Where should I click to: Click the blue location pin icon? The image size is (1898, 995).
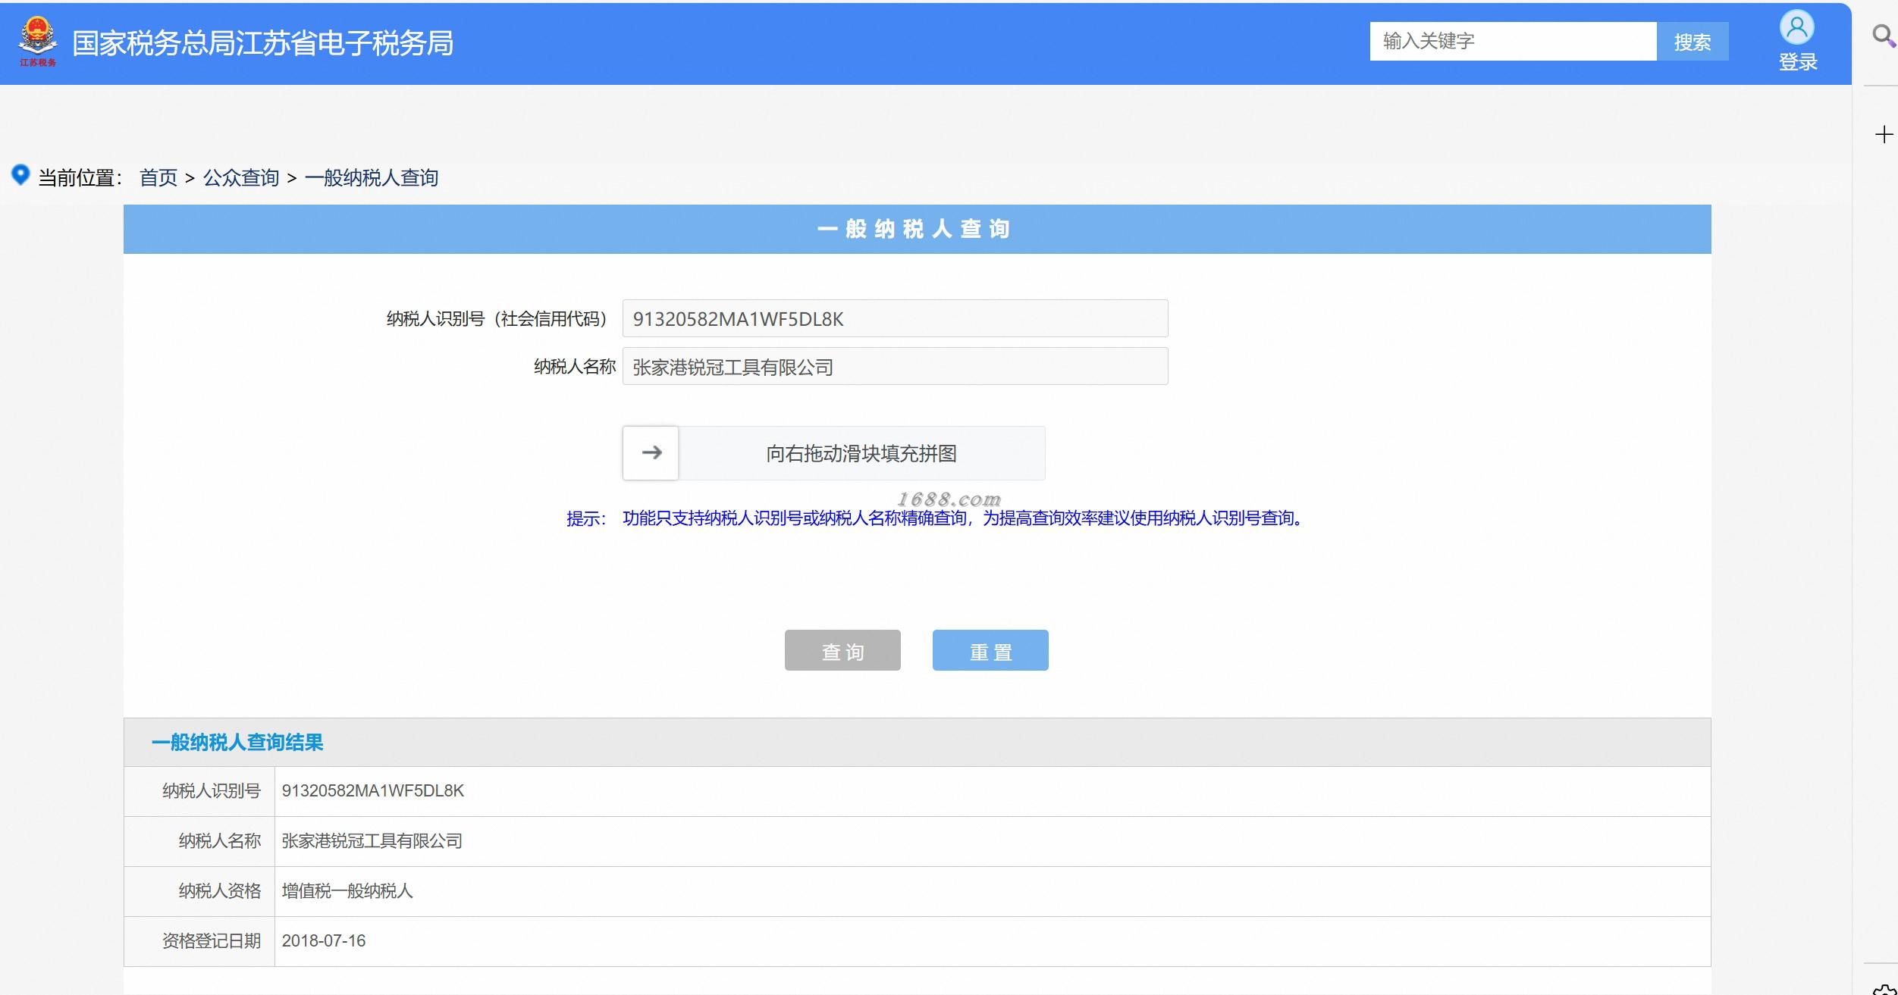20,175
